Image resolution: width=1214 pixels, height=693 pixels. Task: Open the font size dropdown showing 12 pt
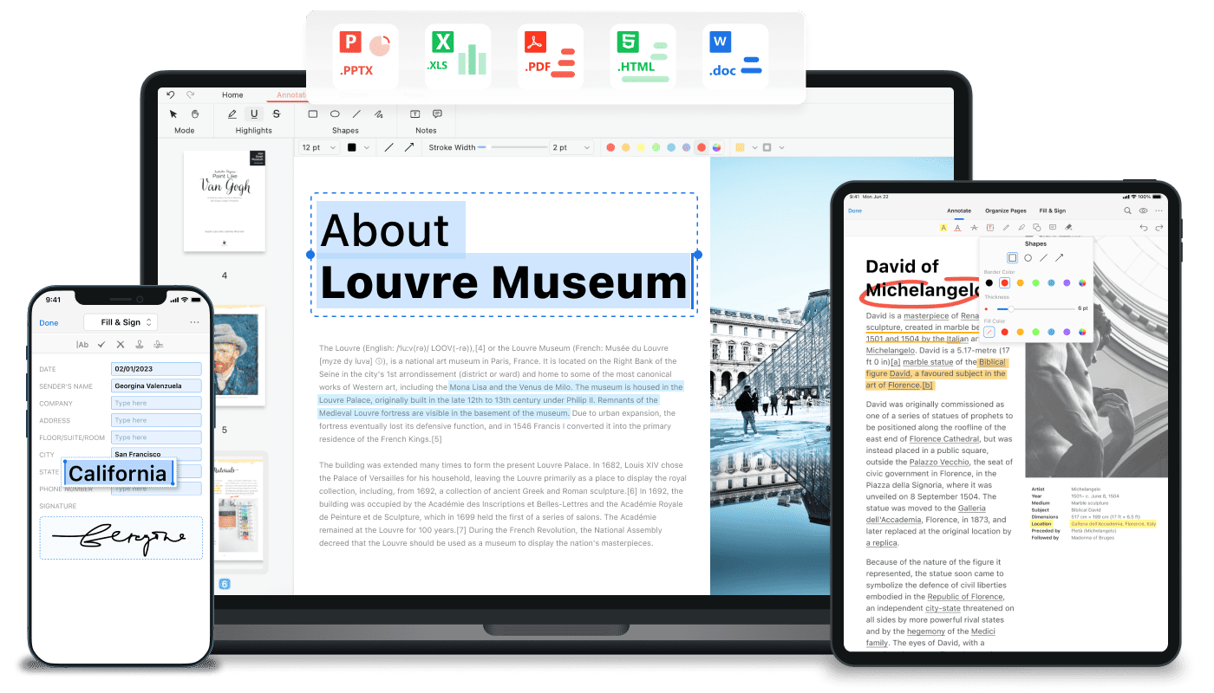point(318,147)
